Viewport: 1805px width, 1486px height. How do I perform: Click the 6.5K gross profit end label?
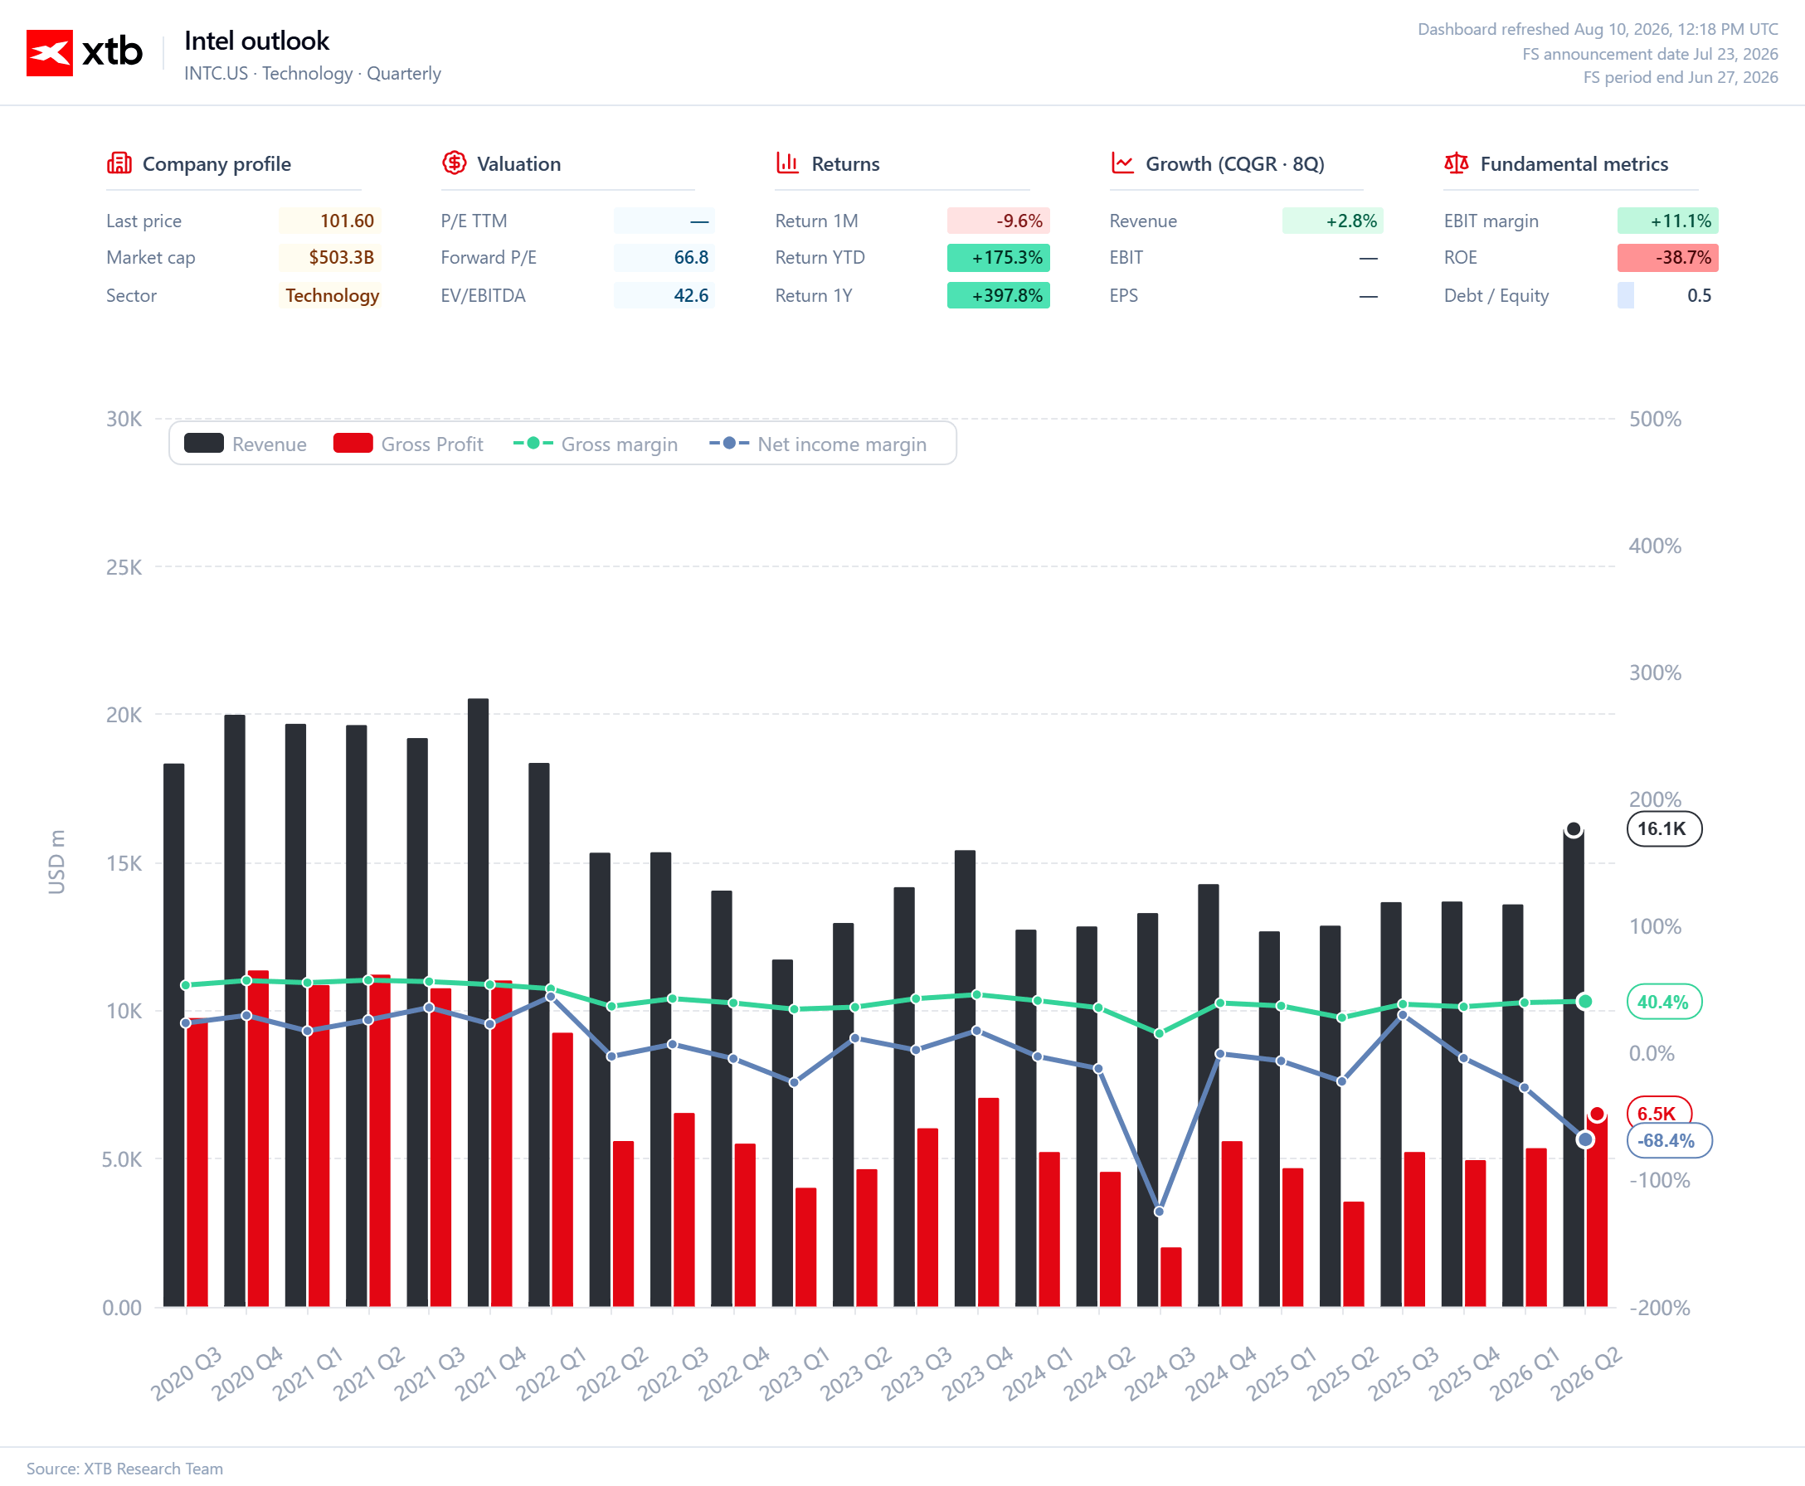1658,1112
